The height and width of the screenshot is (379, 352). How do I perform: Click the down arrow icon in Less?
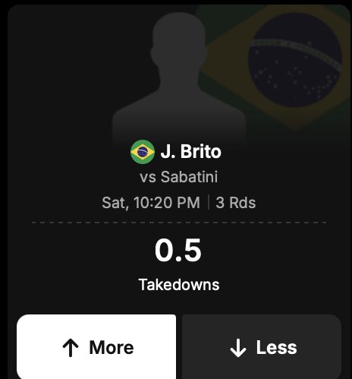coord(238,348)
